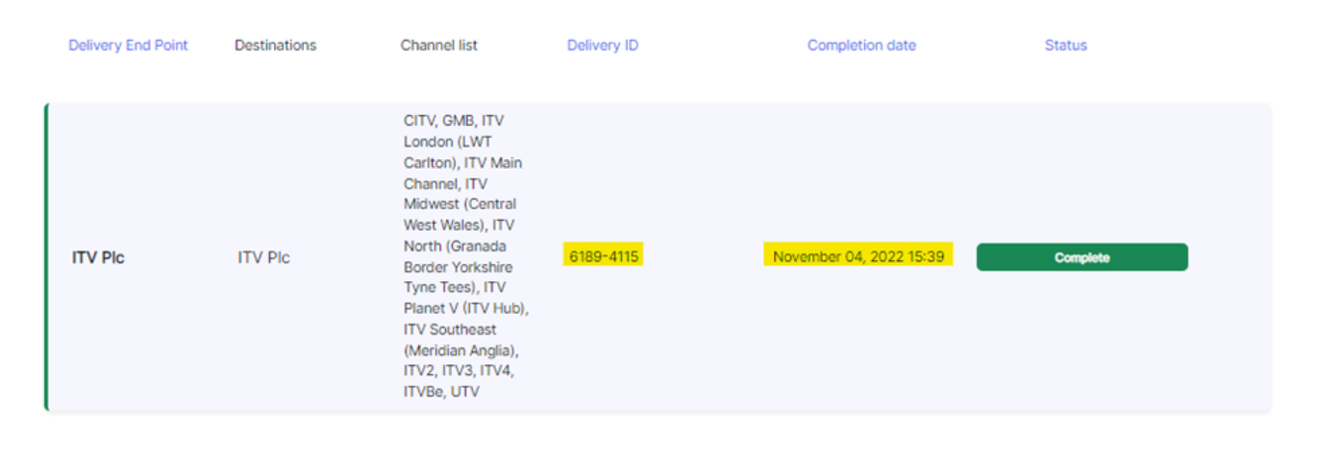Click the Channel list column header
This screenshot has width=1319, height=453.
[x=438, y=45]
